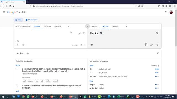Switch to Text translation mode

(19, 20)
